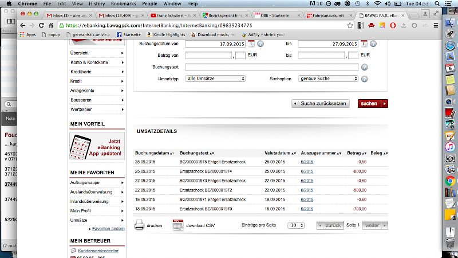Open the Umsatztyp dropdown
The height and width of the screenshot is (258, 458).
215,79
